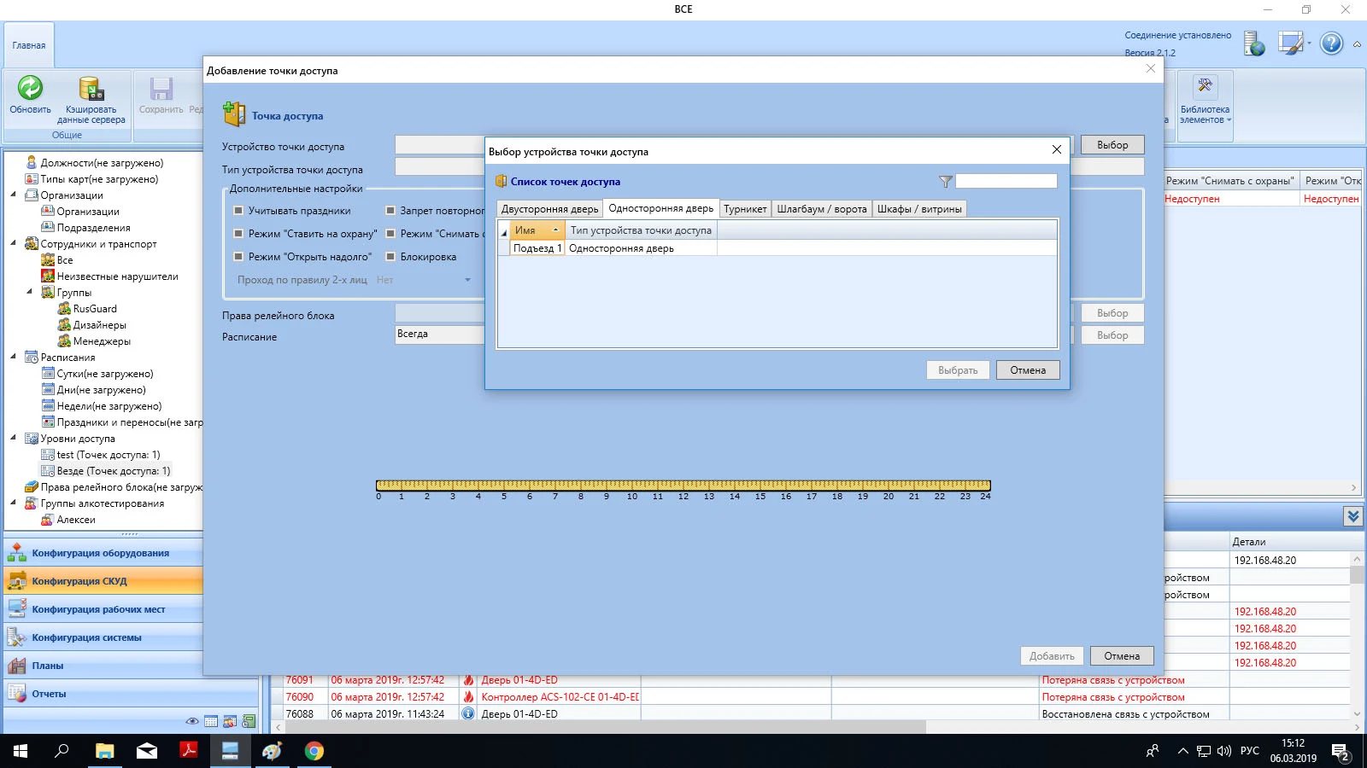The height and width of the screenshot is (768, 1367).
Task: Click the filter funnel icon
Action: point(945,182)
